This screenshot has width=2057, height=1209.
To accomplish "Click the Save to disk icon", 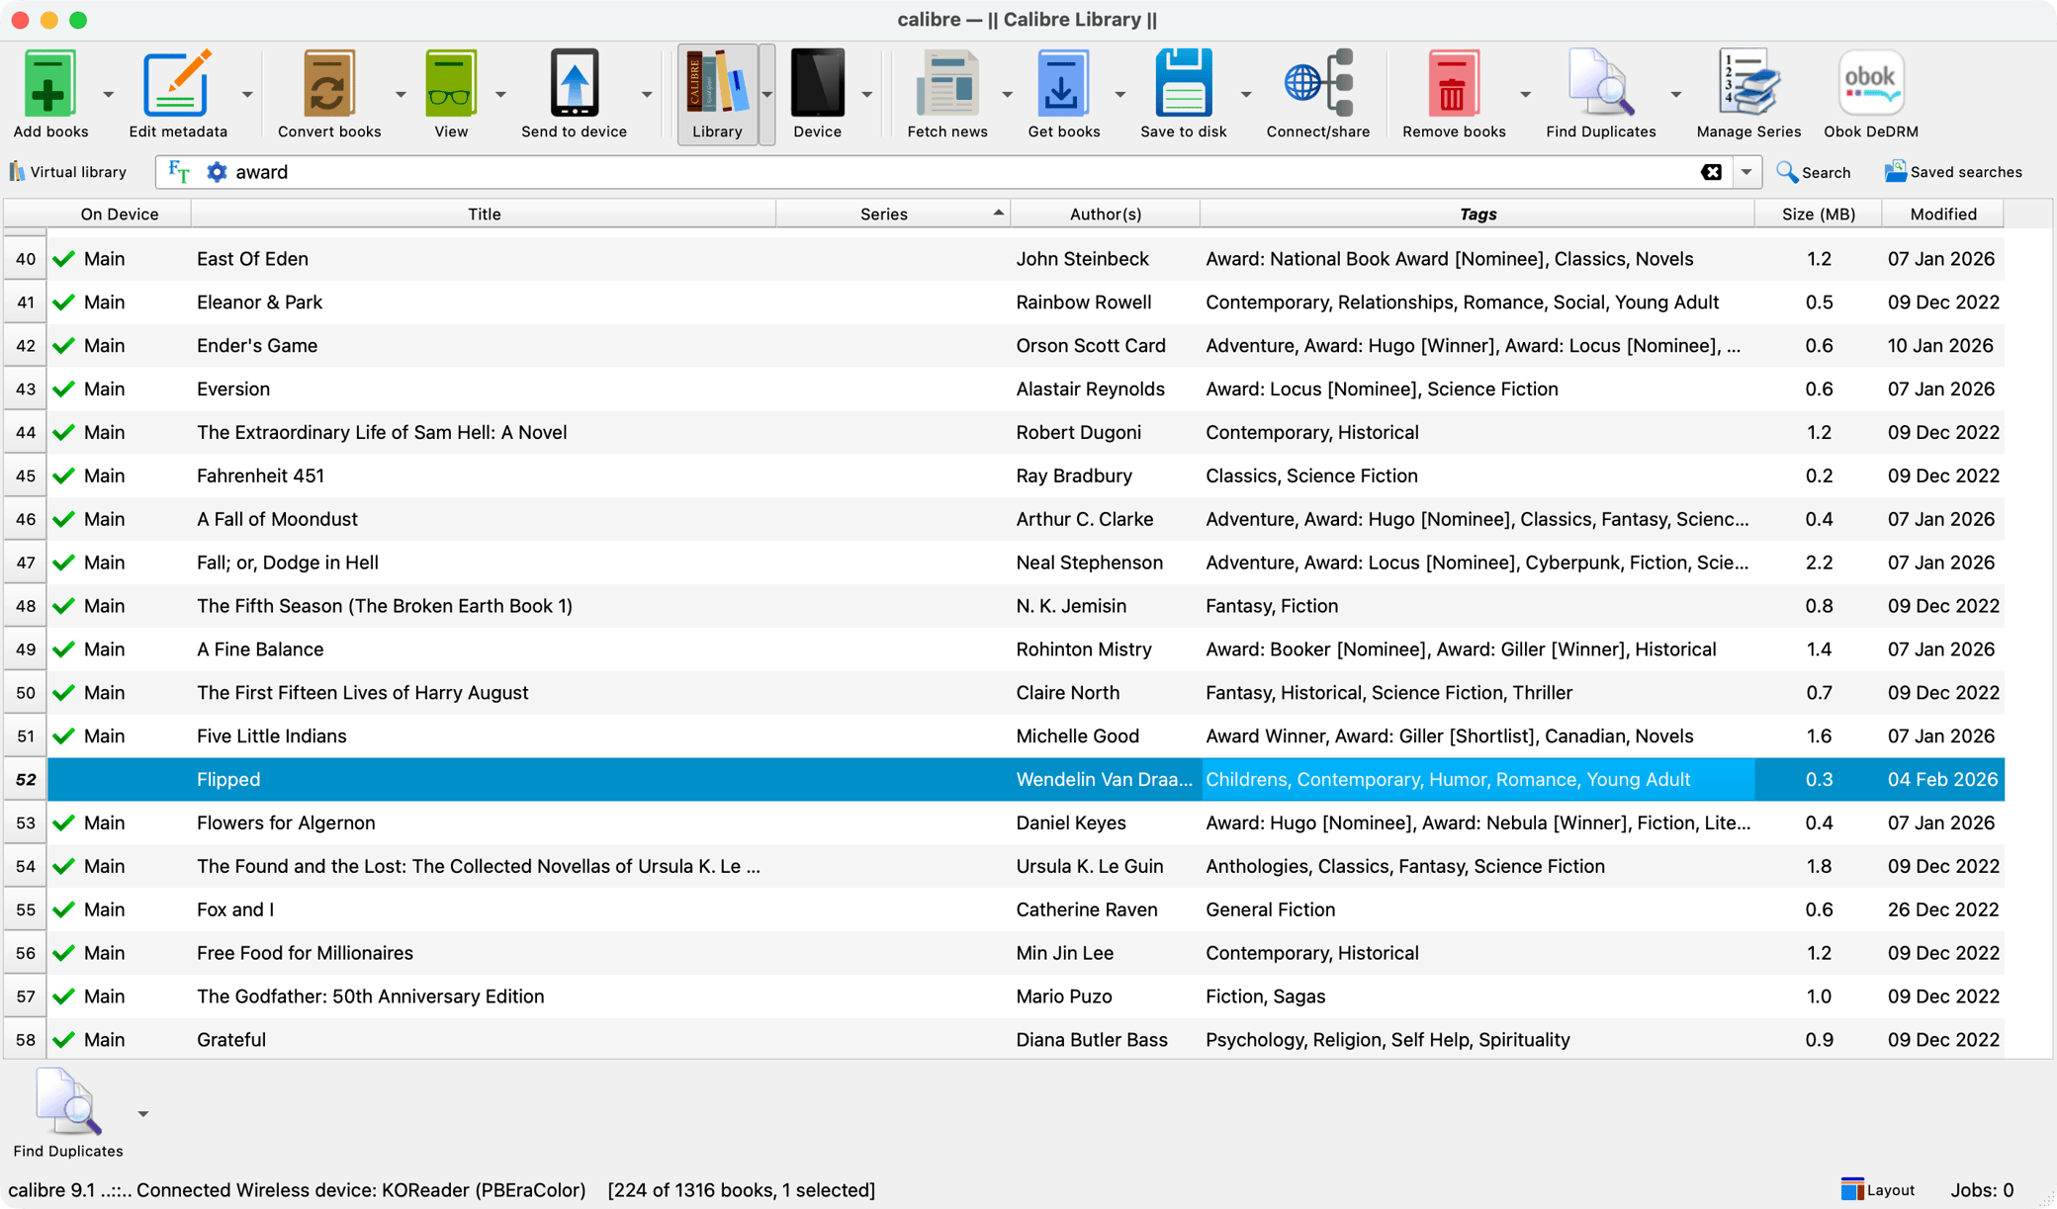I will tap(1183, 85).
